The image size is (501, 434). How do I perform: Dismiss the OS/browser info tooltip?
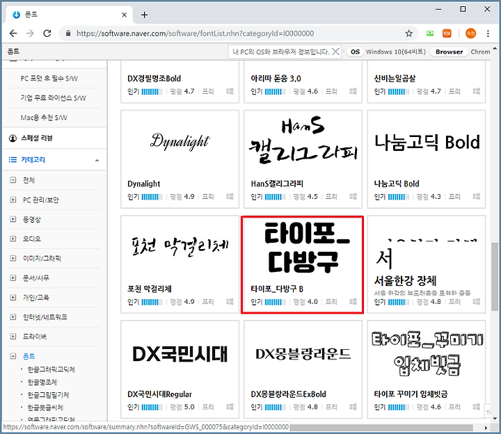coord(335,51)
